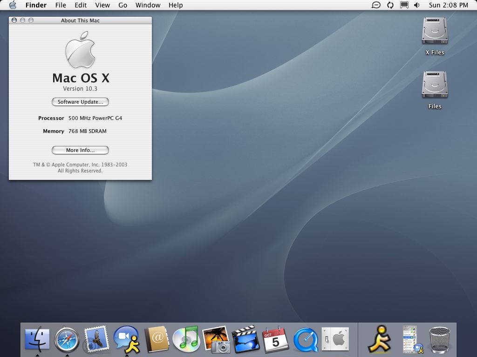The width and height of the screenshot is (477, 357).
Task: Open iPhoto from the Dock
Action: [x=216, y=340]
